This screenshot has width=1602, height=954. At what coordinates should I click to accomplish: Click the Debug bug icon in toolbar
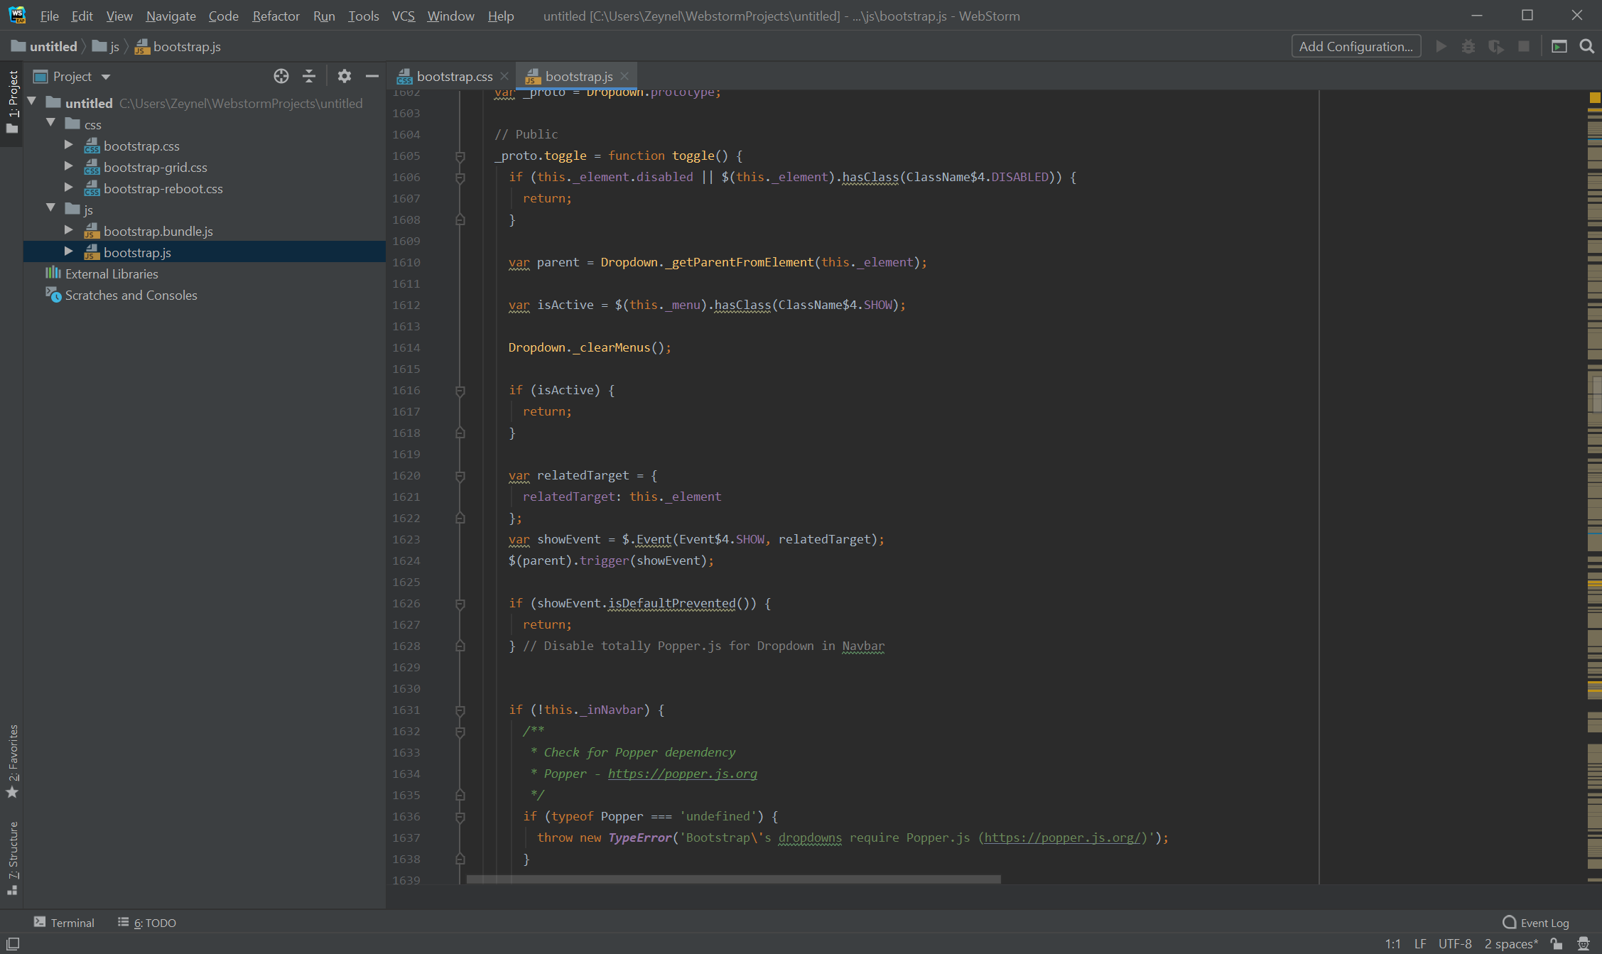click(1468, 47)
